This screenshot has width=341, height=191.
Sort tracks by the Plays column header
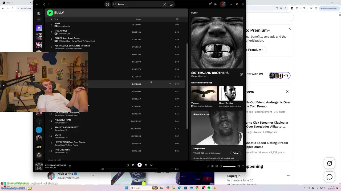(139, 19)
